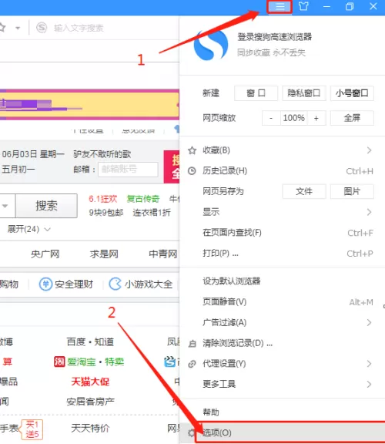Open the 求是网 link
Viewport: 385px width, 444px height.
tap(104, 254)
